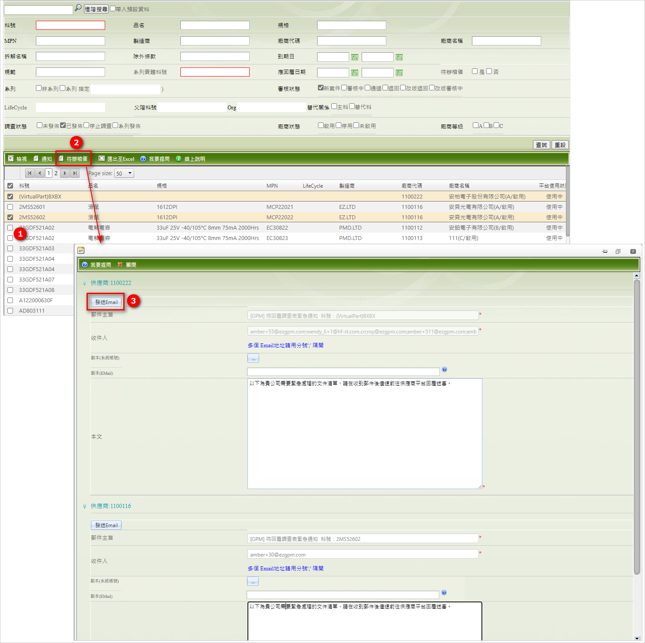This screenshot has width=645, height=643.
Task: Open calendar for 到期日 start date
Action: 355,57
